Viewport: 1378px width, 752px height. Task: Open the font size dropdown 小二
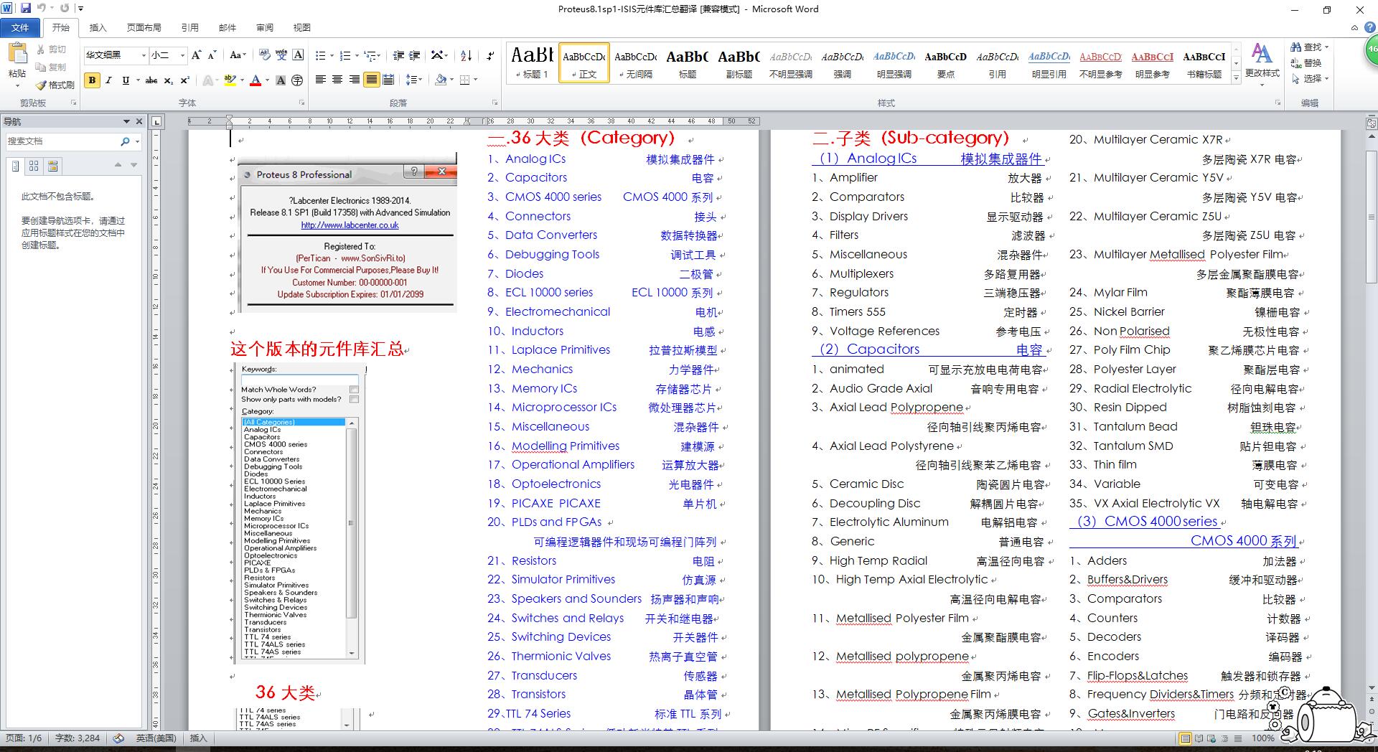[182, 55]
